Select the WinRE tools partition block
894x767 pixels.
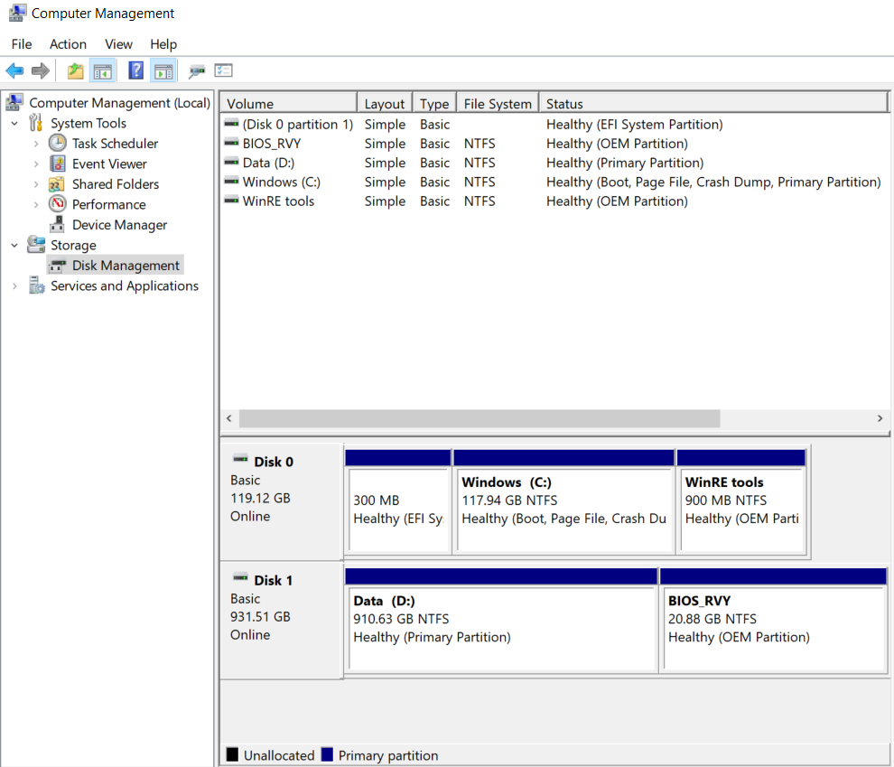(x=741, y=501)
